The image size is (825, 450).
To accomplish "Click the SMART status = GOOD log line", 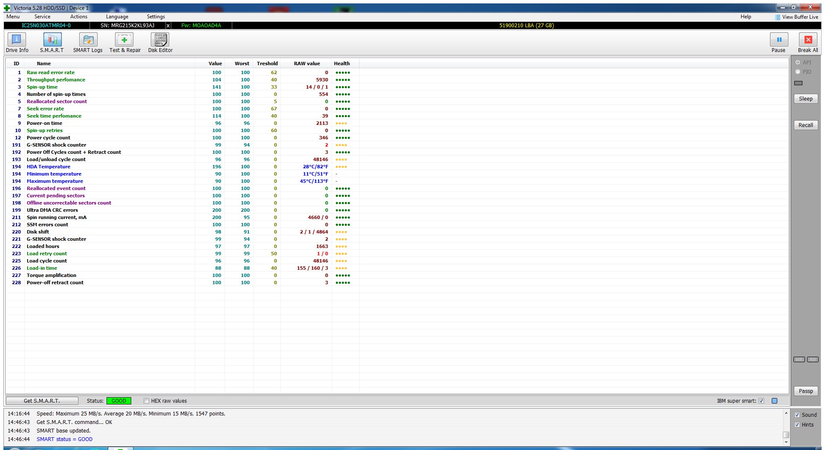I will pyautogui.click(x=64, y=439).
